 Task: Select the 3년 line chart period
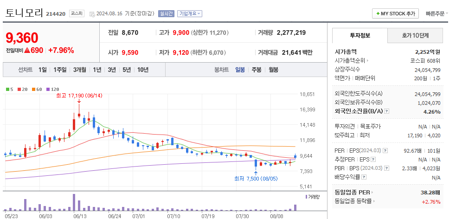click(112, 70)
